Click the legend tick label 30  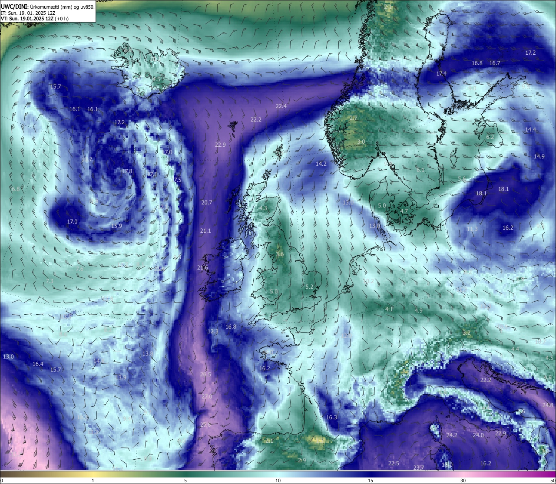(x=463, y=480)
